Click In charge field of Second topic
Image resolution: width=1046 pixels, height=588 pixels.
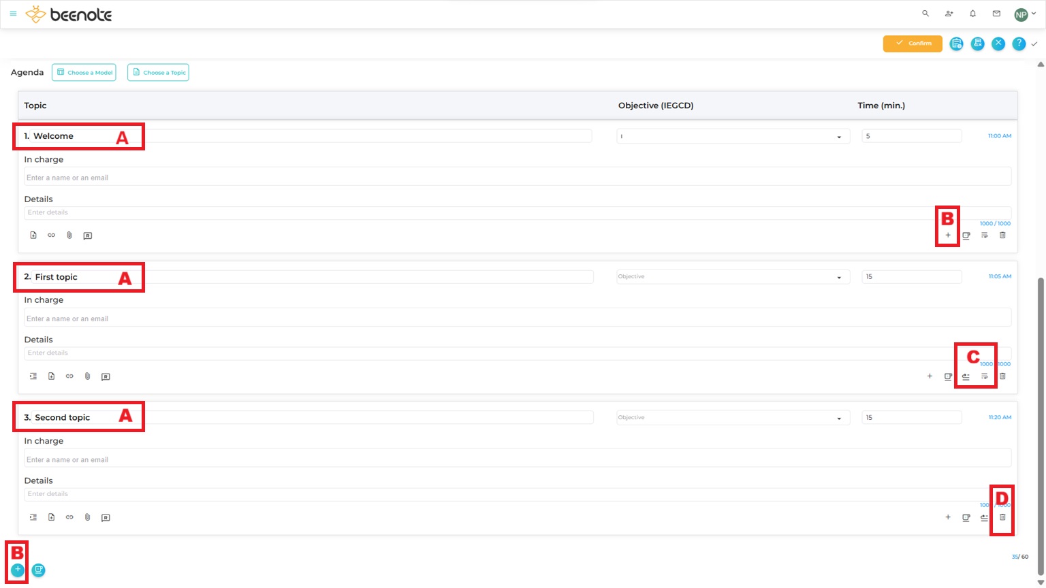(518, 459)
